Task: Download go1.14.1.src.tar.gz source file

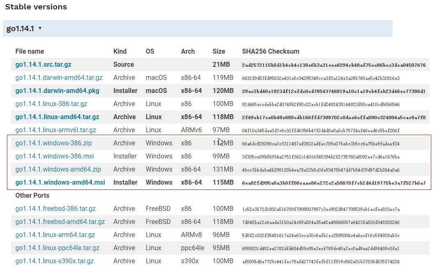Action: tap(43, 64)
